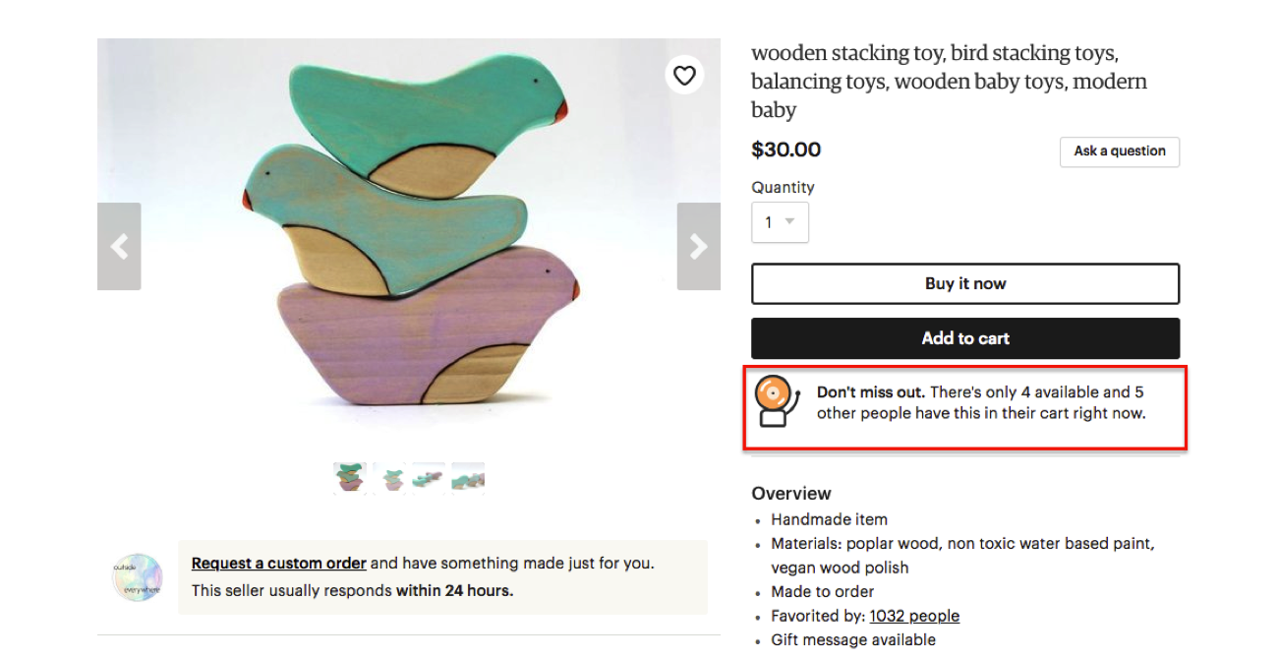Click the Overview section heading

pos(791,494)
